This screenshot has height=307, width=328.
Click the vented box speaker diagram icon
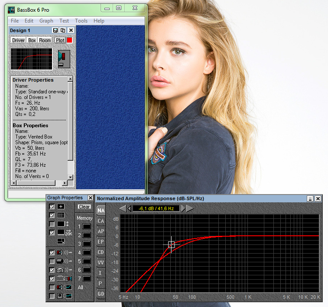point(64,59)
